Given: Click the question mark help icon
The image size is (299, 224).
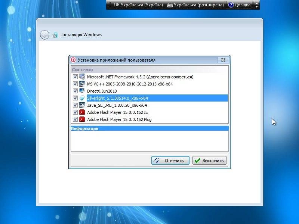Looking at the screenshot, I should coord(231,5).
